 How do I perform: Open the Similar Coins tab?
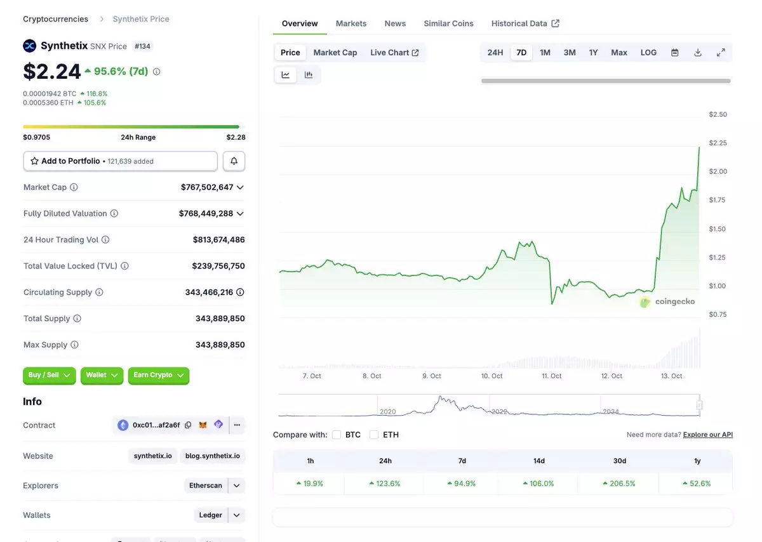448,23
